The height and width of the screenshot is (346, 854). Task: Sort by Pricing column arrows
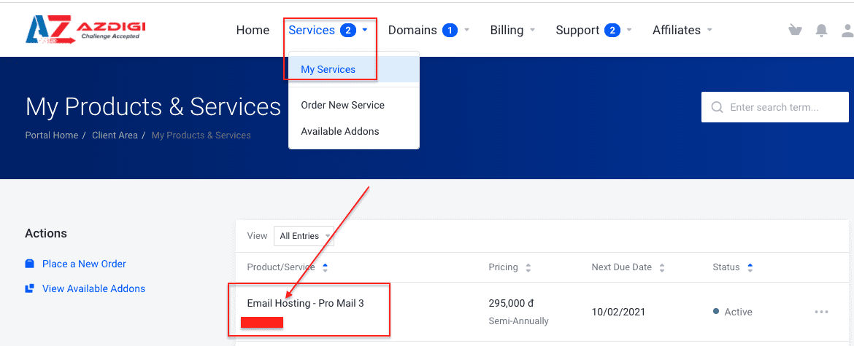pyautogui.click(x=528, y=267)
